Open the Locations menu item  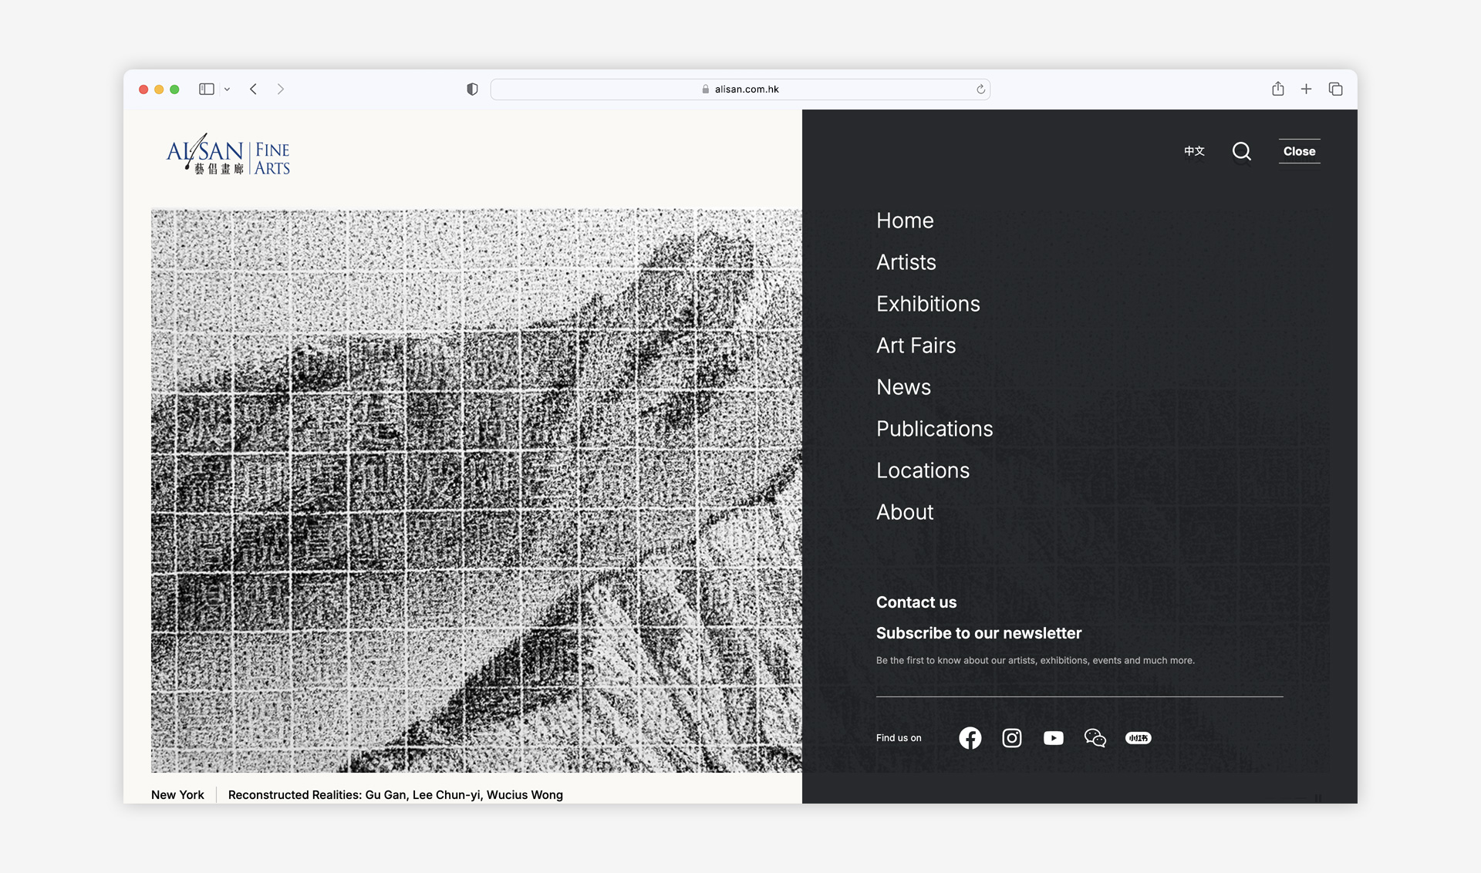pyautogui.click(x=923, y=470)
